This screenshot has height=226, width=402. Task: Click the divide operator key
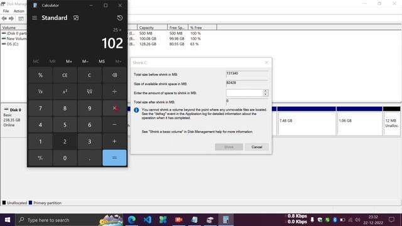pyautogui.click(x=114, y=92)
